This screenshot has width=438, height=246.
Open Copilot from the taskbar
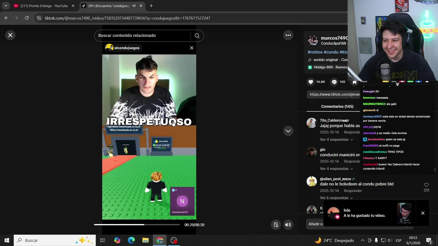click(x=117, y=240)
